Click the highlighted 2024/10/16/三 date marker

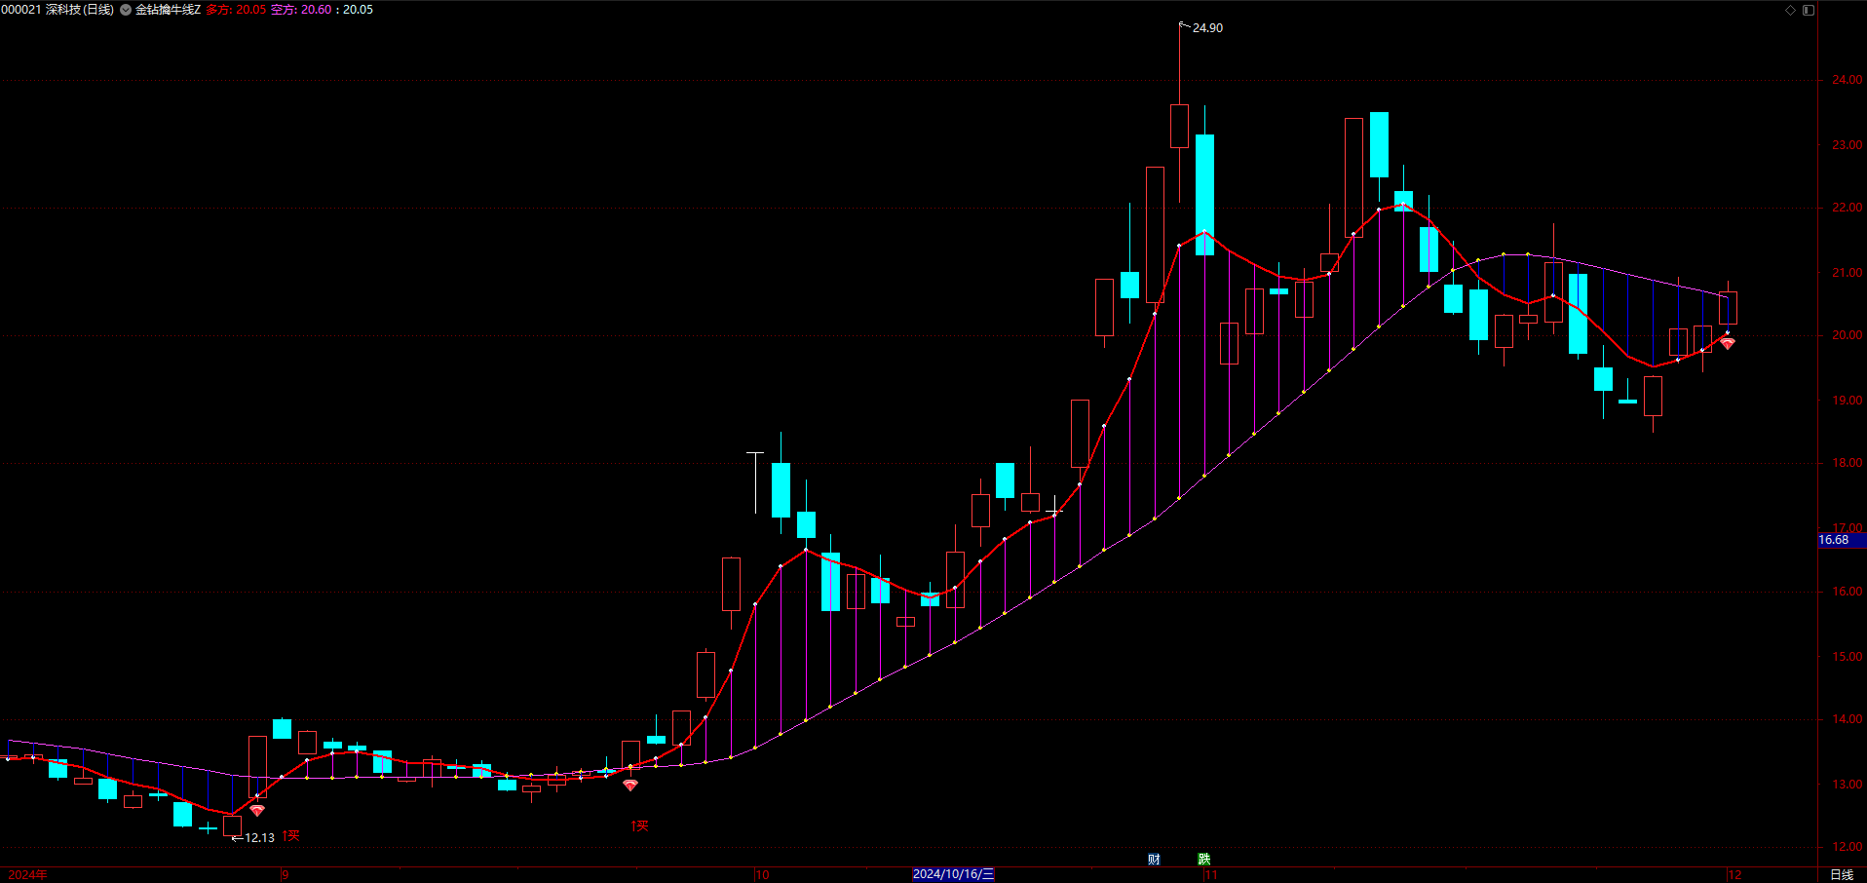[953, 874]
